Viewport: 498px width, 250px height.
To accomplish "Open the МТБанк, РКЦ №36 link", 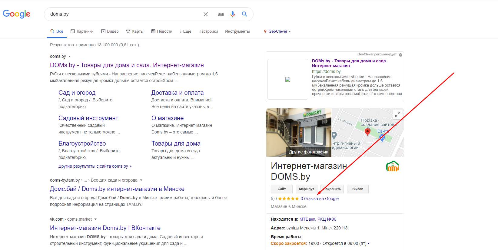I will tap(318, 219).
